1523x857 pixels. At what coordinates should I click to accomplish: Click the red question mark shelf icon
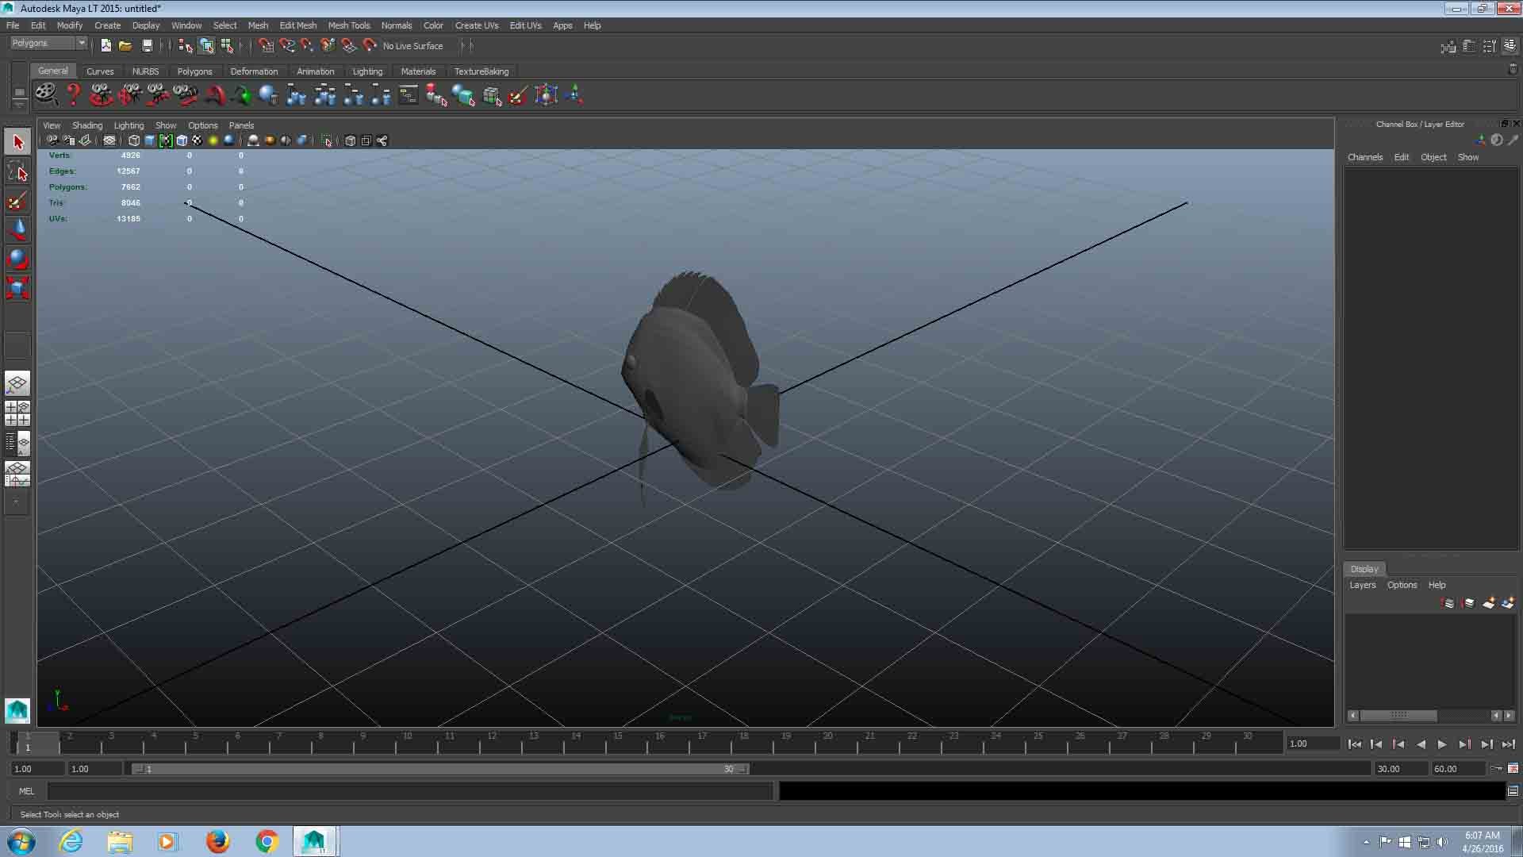point(73,95)
